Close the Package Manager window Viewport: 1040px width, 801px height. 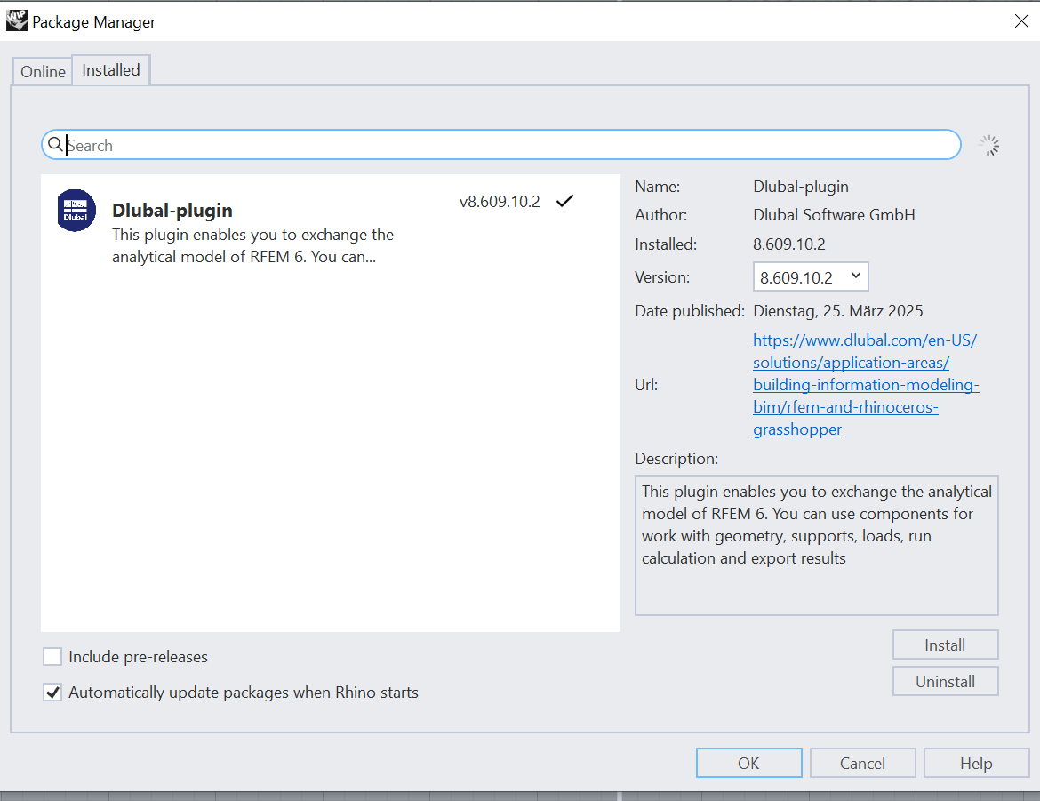pyautogui.click(x=1021, y=21)
